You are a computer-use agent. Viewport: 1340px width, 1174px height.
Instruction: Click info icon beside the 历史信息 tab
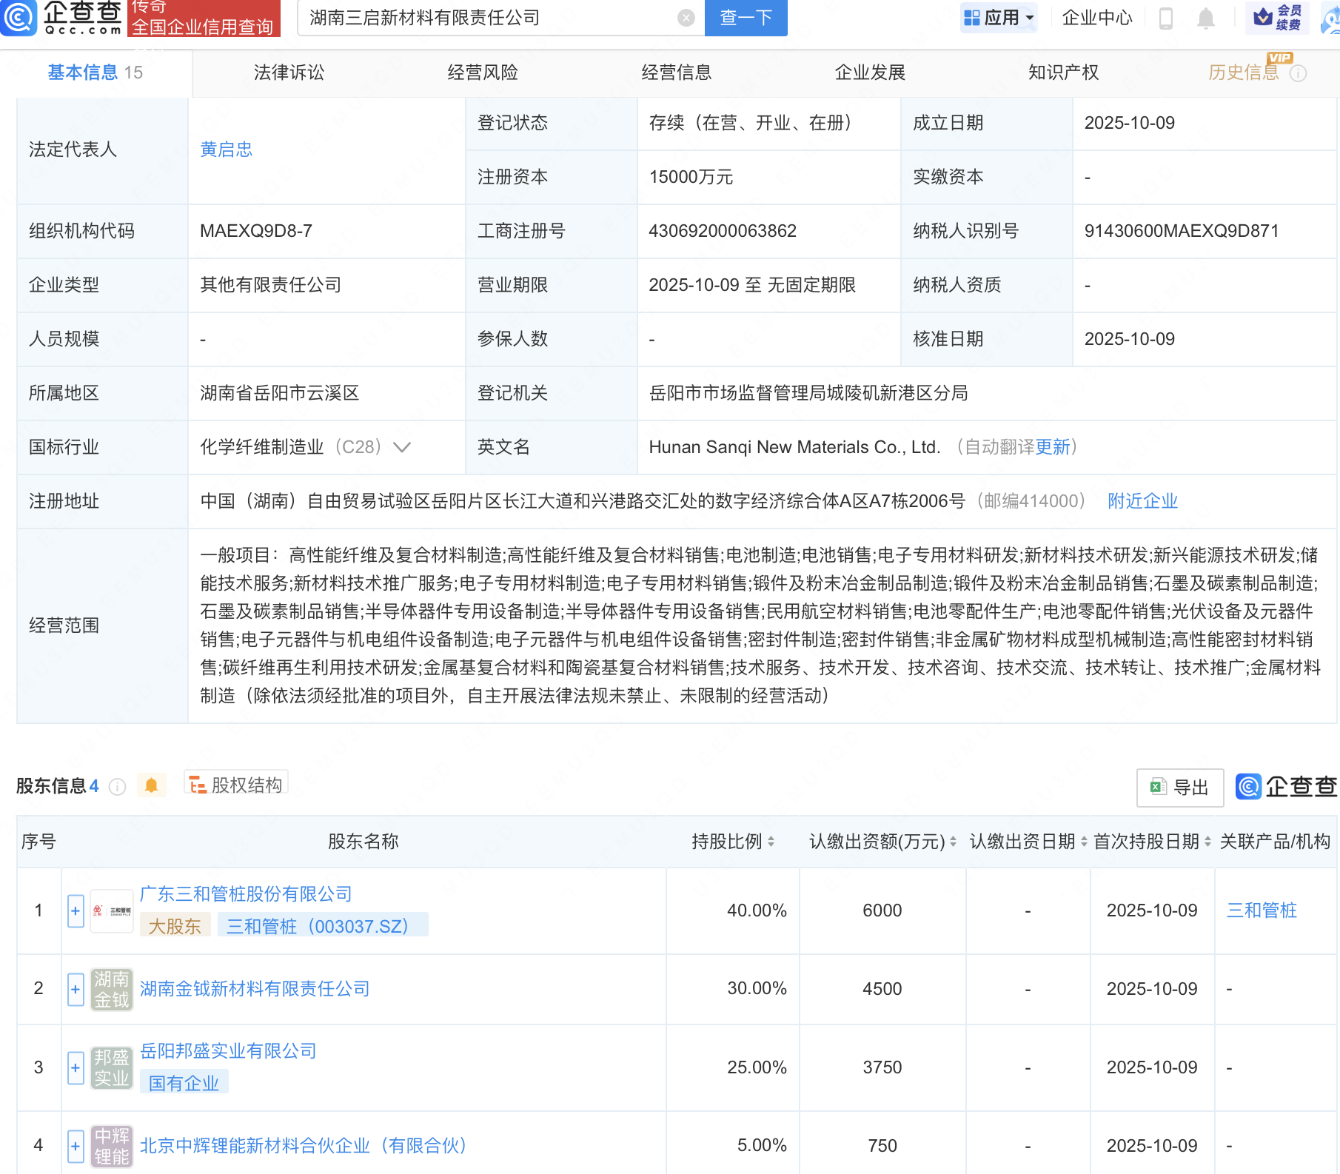click(x=1299, y=73)
